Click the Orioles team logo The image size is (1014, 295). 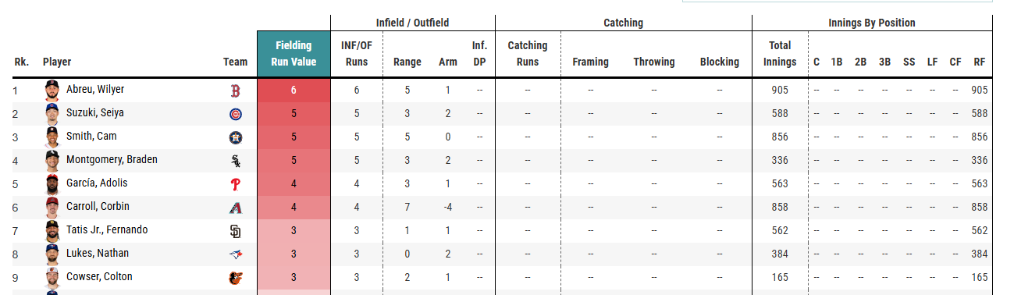pyautogui.click(x=235, y=278)
